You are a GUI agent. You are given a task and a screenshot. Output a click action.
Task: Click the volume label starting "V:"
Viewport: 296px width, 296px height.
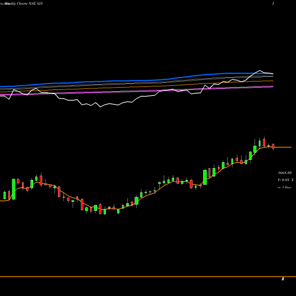(x=285, y=180)
